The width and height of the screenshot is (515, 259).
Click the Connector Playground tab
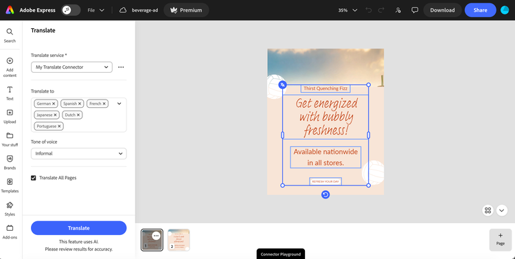coord(281,254)
